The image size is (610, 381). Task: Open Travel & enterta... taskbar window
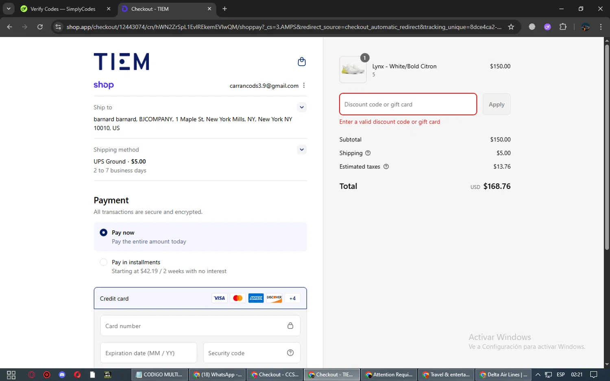[x=447, y=375]
